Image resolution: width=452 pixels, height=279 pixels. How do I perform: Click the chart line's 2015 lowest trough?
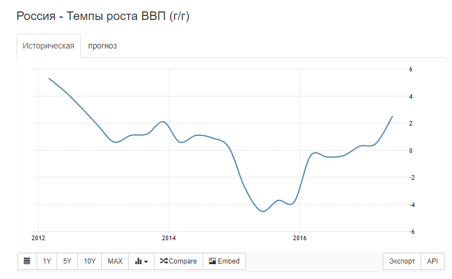[263, 211]
